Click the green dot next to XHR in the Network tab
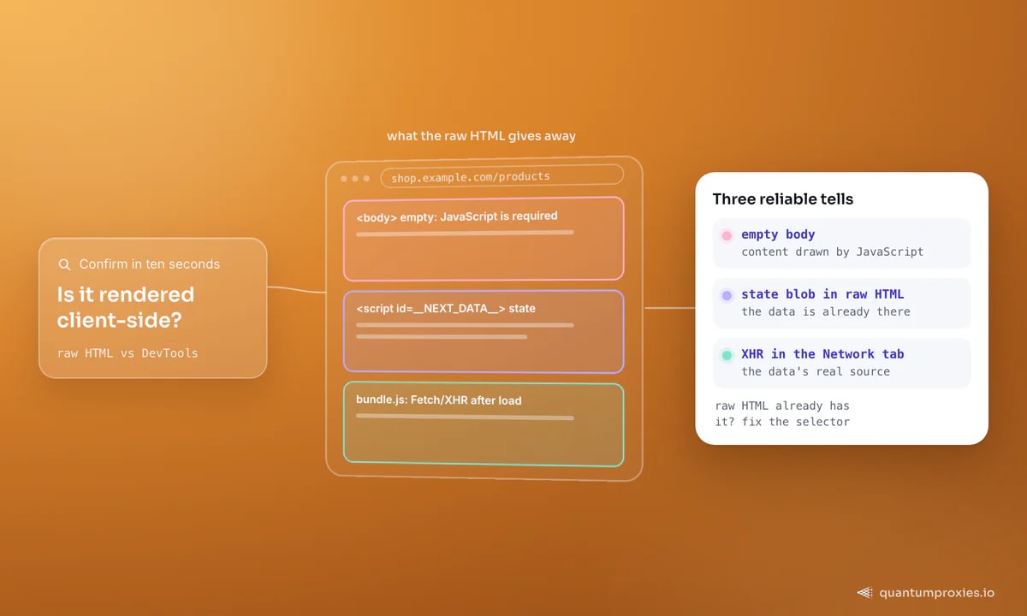Viewport: 1027px width, 616px height. [727, 355]
